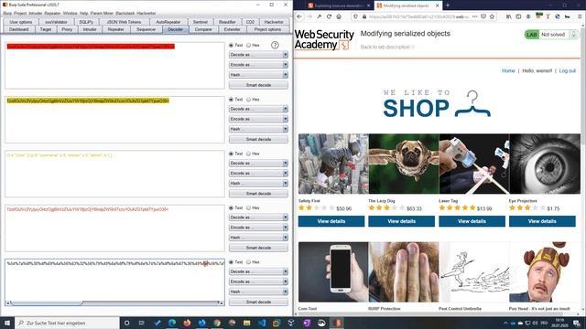586x329 pixels.
Task: Open Task View in the taskbar
Action: coord(142,323)
